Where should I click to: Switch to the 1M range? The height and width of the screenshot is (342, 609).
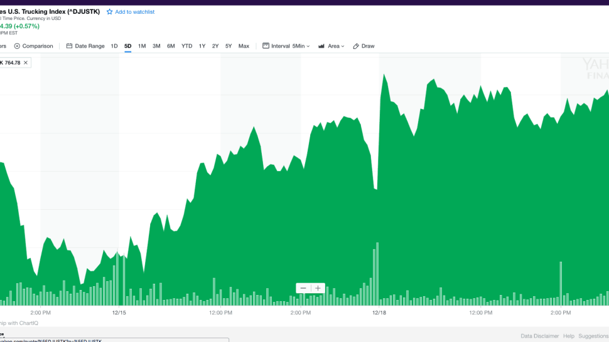(142, 46)
